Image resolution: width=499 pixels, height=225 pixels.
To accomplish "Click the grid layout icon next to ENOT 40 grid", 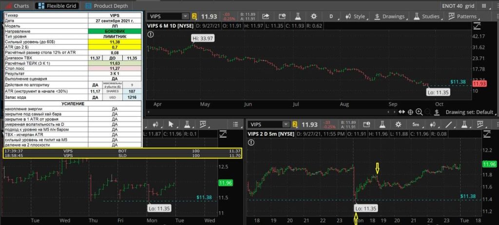I will click(485, 6).
